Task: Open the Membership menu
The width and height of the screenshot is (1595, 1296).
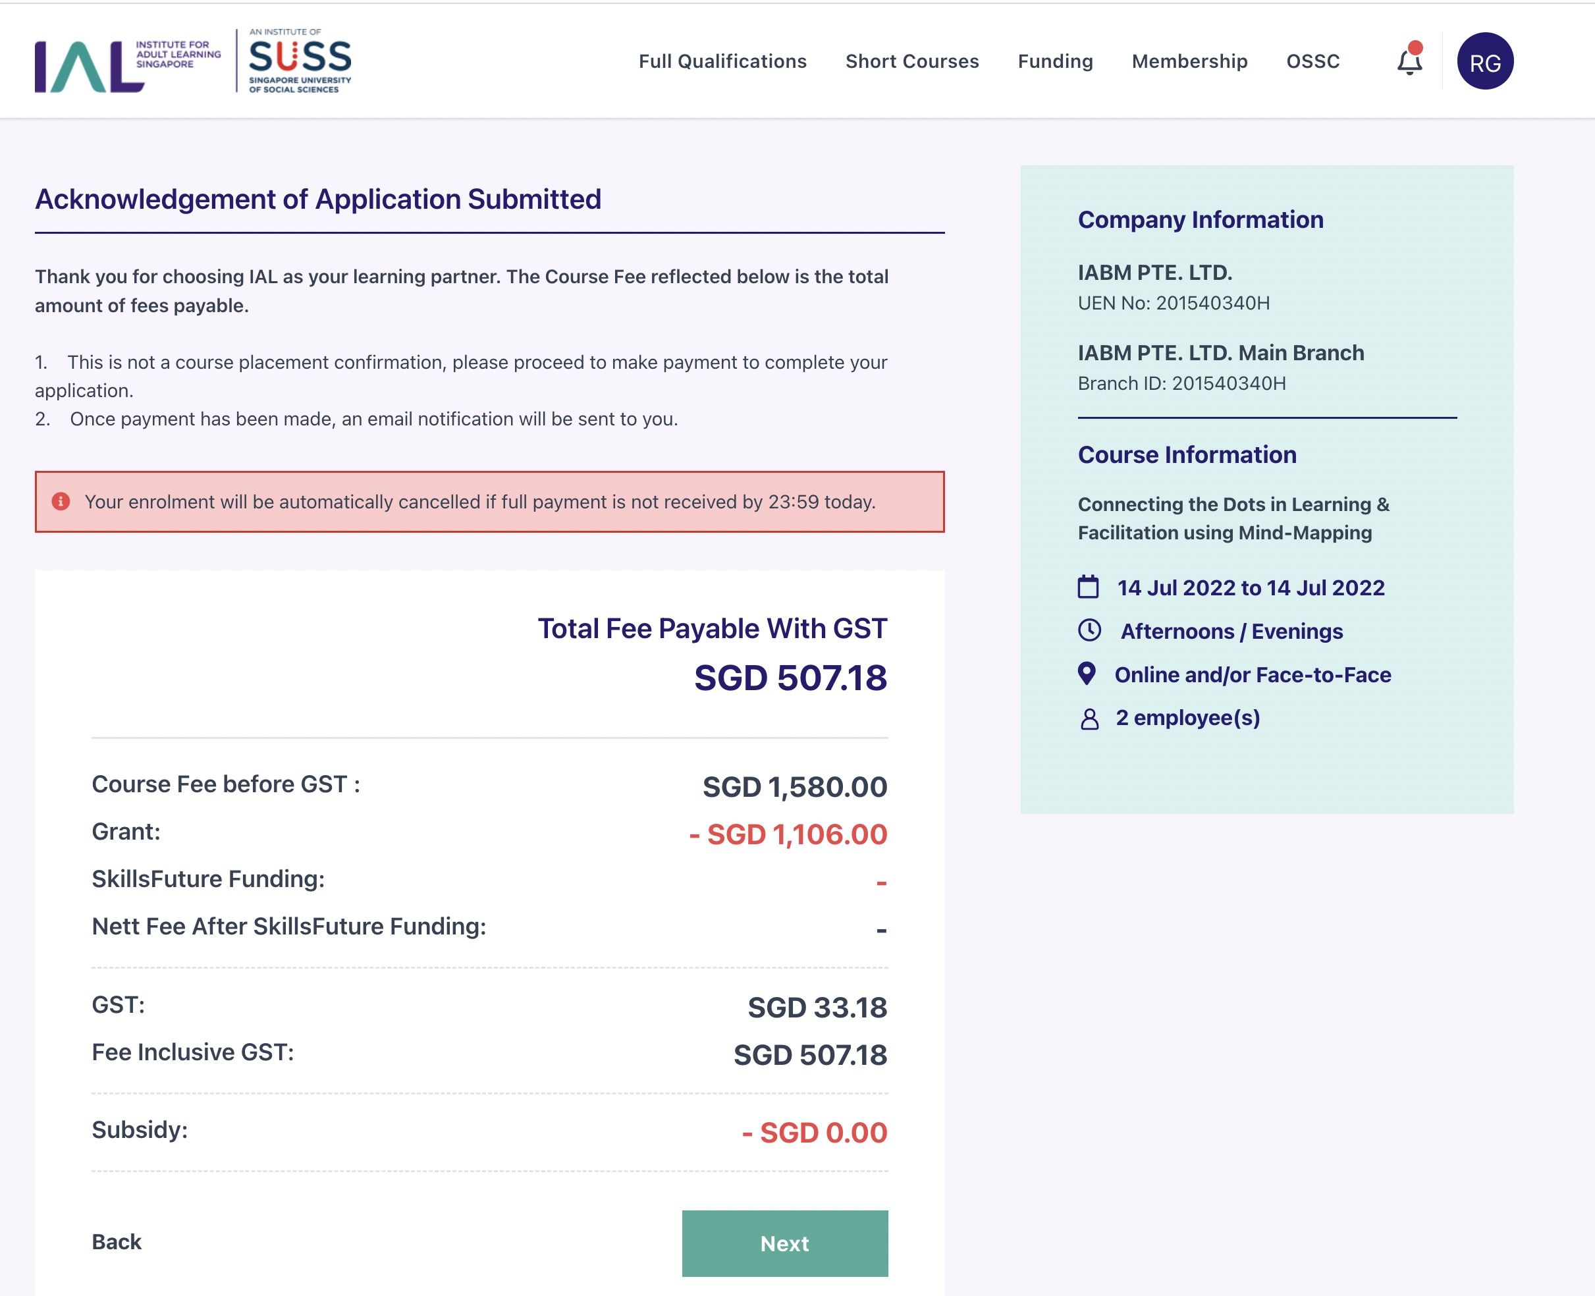Action: coord(1189,61)
